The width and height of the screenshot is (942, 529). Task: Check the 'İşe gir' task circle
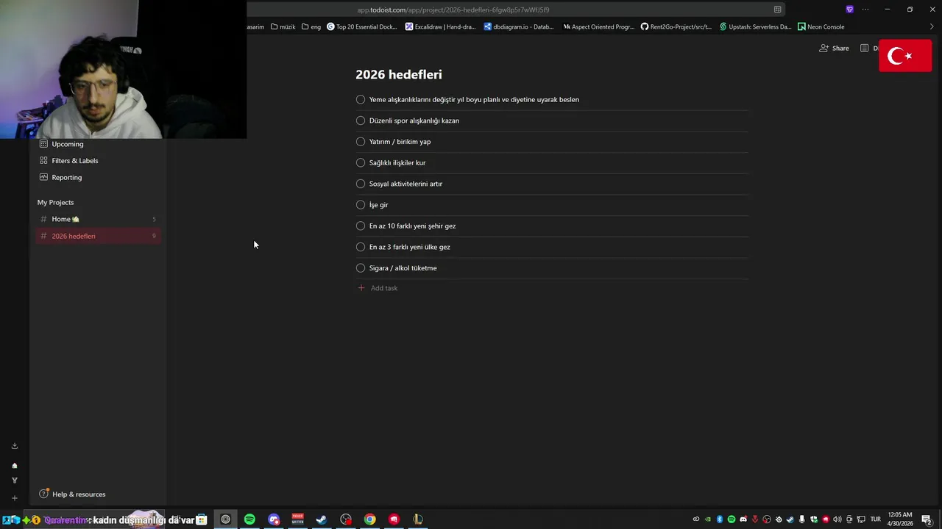point(361,204)
